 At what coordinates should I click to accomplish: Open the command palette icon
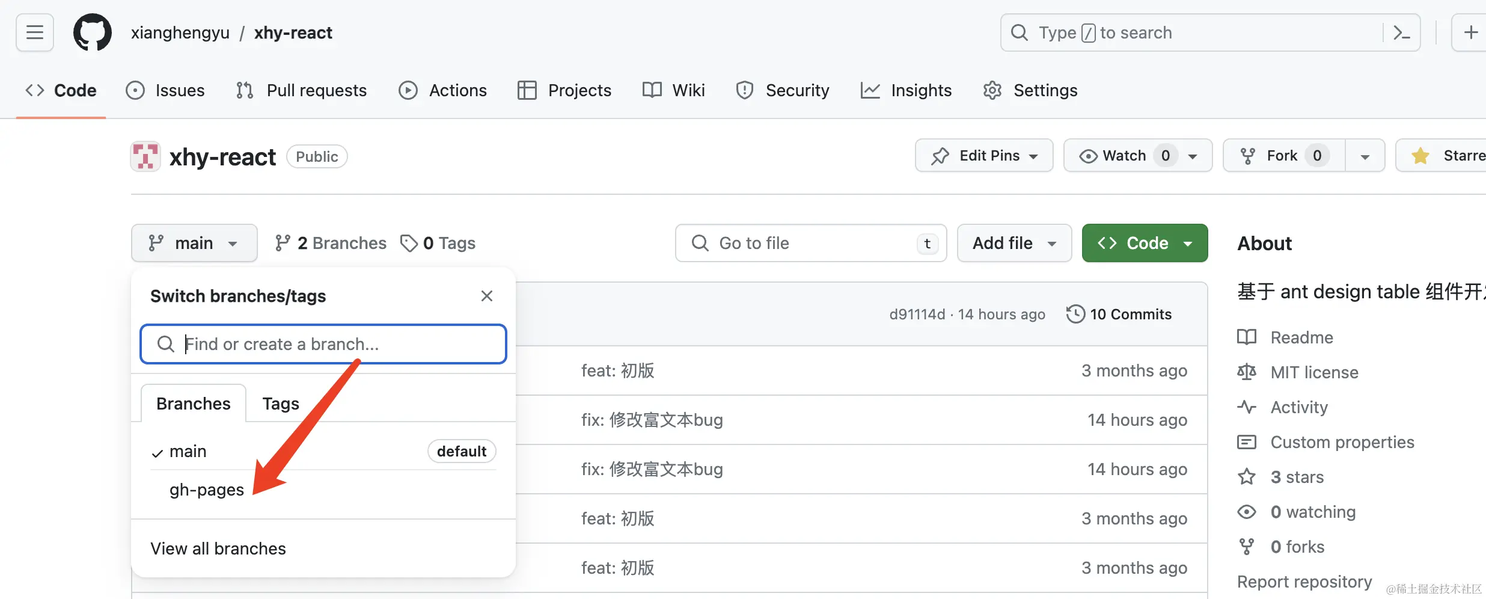[x=1401, y=32]
